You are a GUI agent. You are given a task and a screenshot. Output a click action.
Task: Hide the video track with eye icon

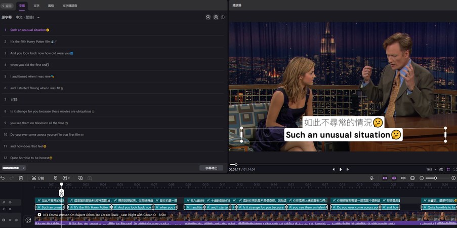click(10, 220)
